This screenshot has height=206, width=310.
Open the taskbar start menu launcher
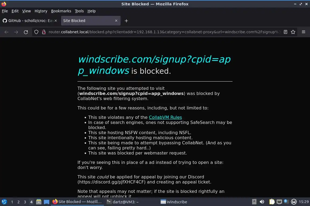tap(4, 202)
